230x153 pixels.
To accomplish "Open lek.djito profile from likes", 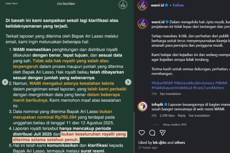I will pyautogui.click(x=160, y=142).
